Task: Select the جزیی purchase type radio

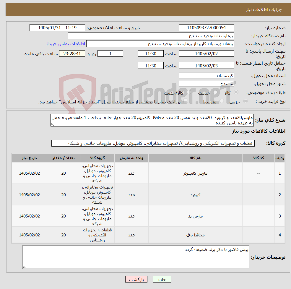Action: coord(245,101)
